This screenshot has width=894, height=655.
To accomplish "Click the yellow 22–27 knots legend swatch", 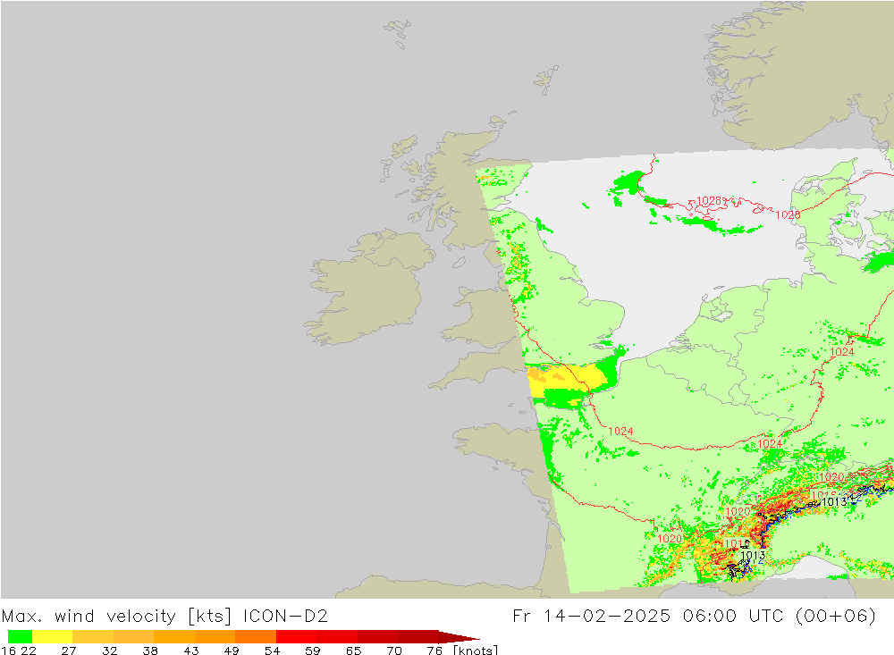I will coord(53,636).
